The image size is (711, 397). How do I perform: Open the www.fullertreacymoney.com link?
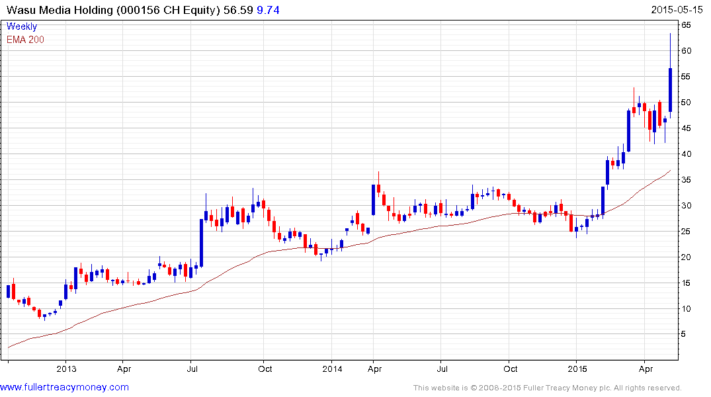click(x=64, y=387)
